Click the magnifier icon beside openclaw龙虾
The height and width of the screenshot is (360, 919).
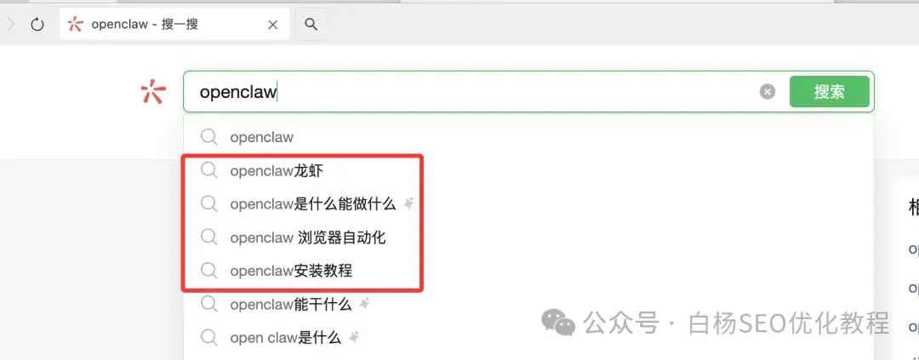tap(209, 170)
